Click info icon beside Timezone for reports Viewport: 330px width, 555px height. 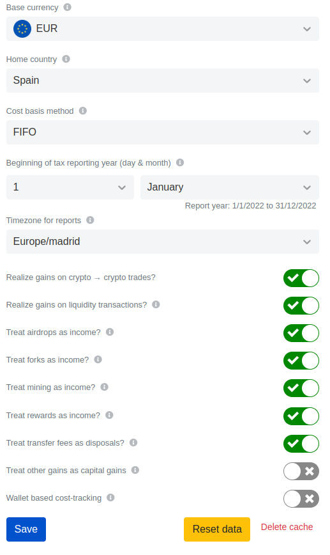pyautogui.click(x=90, y=220)
